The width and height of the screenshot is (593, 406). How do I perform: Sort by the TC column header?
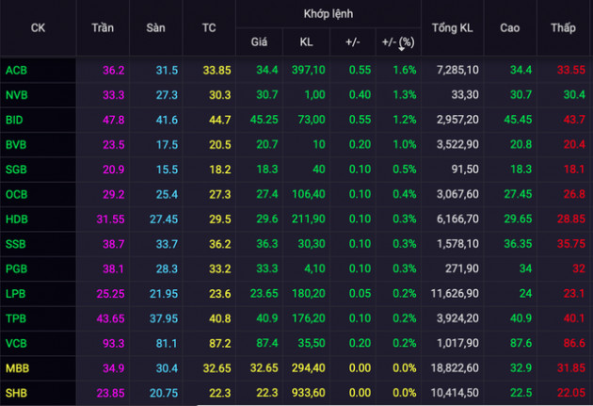pos(209,28)
